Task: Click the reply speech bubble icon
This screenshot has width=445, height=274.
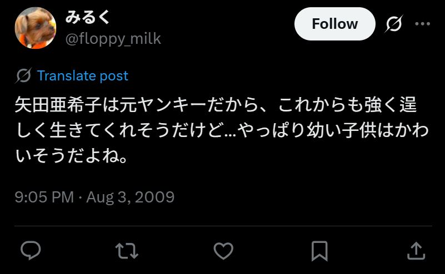Action: 31,251
